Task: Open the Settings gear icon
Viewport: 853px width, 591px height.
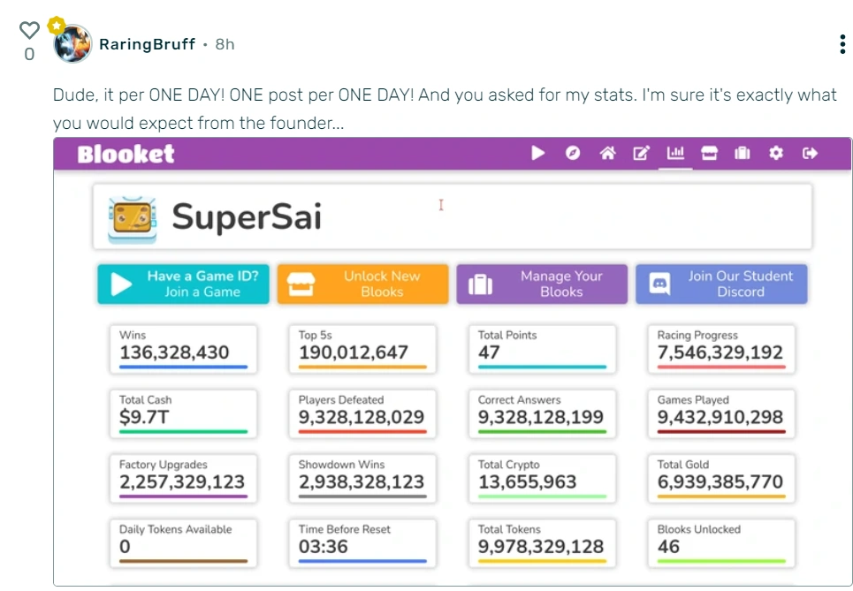Action: pos(776,154)
